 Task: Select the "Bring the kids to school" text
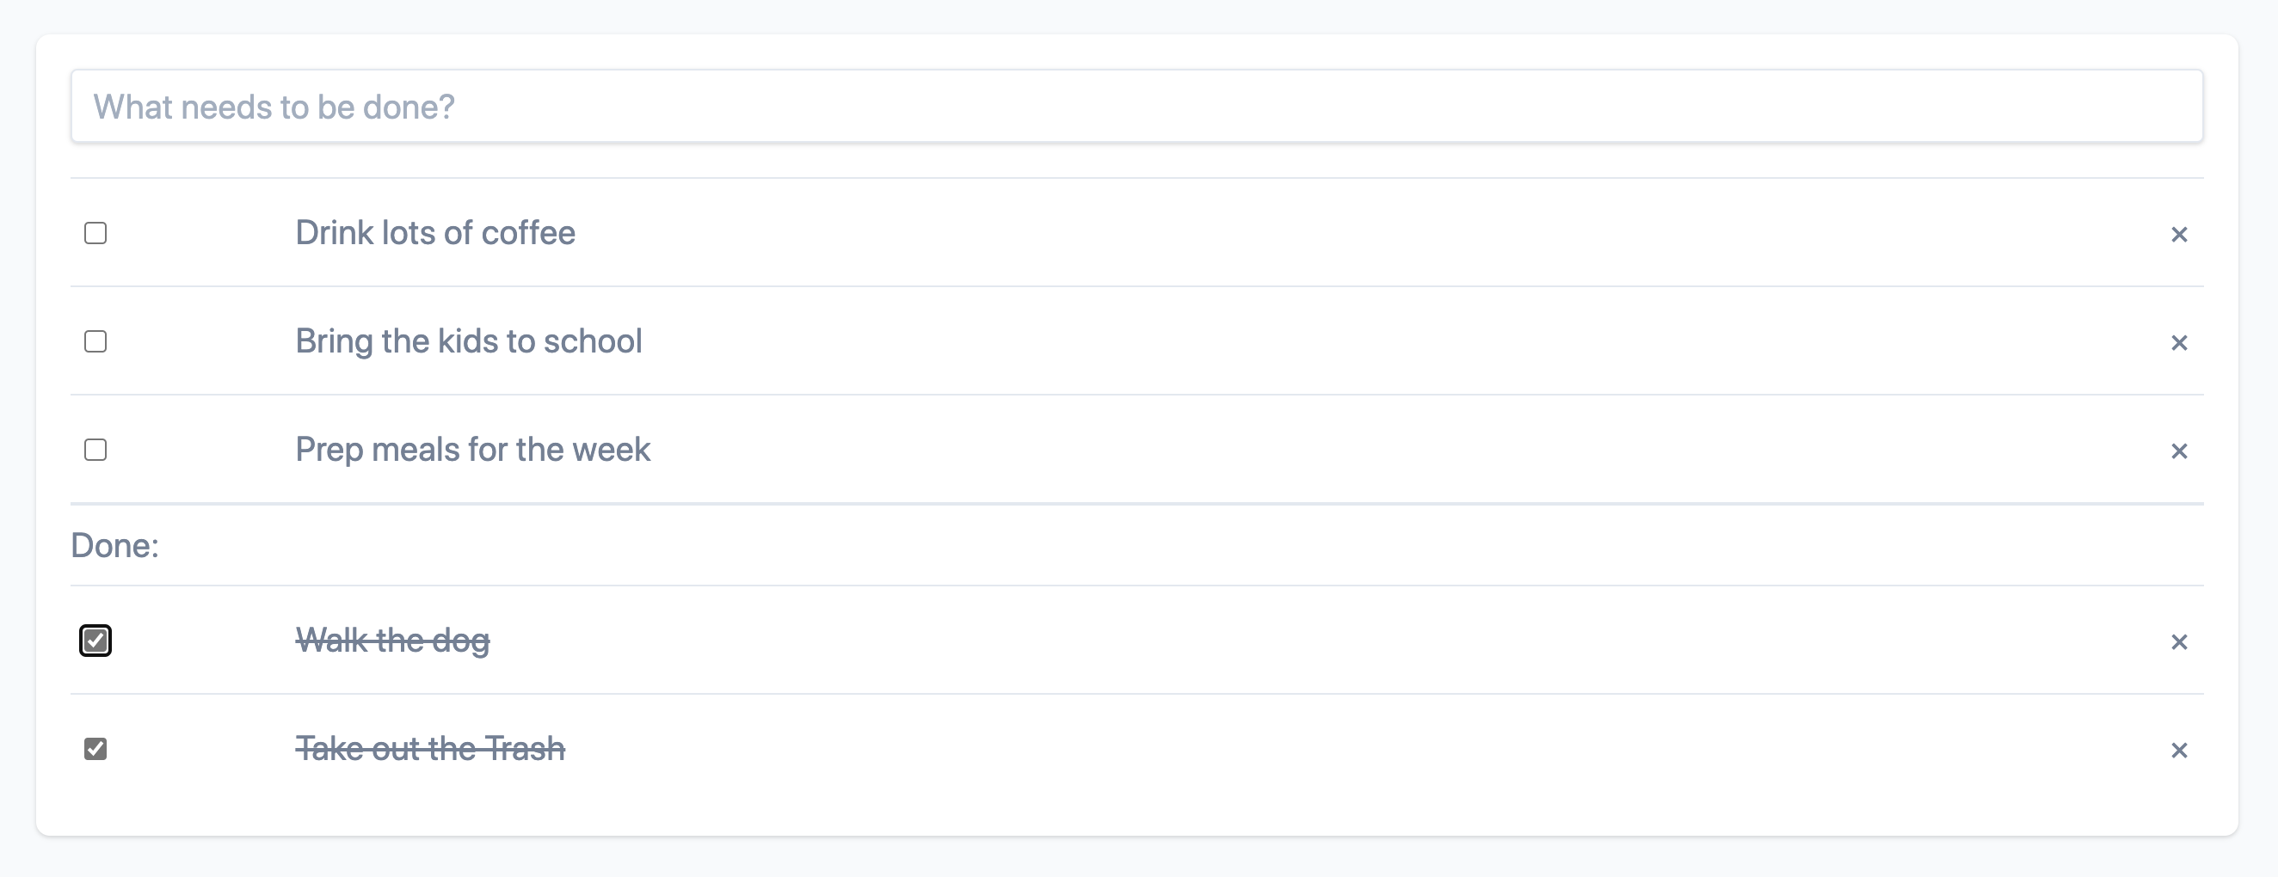(469, 342)
